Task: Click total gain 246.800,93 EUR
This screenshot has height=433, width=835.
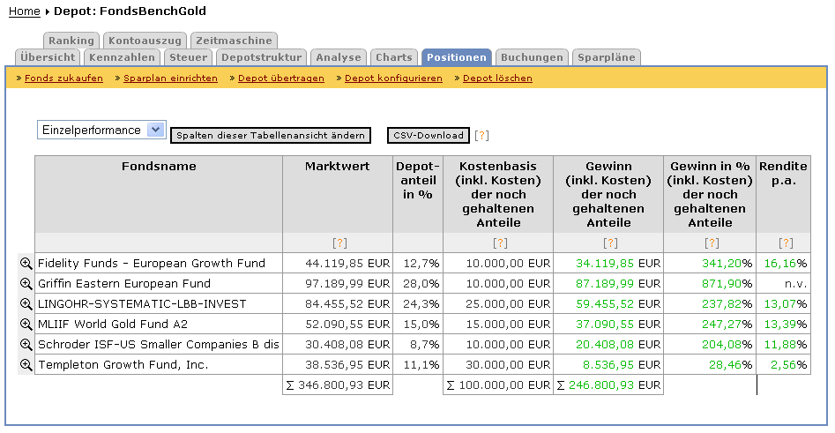Action: pyautogui.click(x=608, y=384)
